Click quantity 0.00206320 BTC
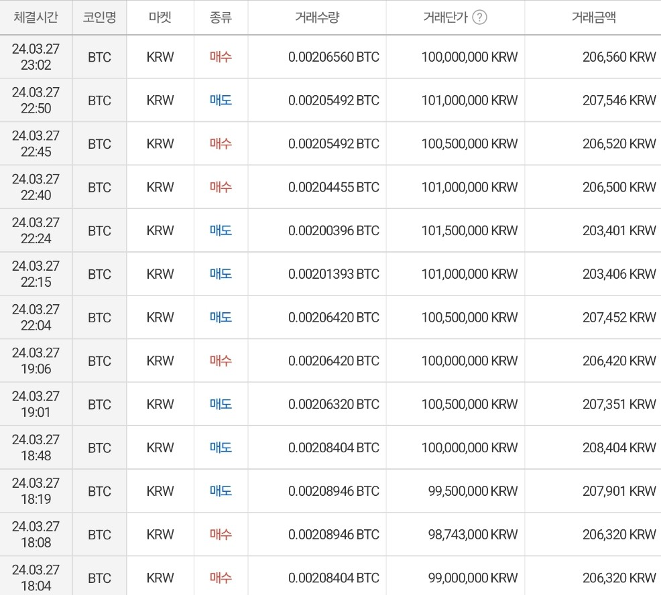This screenshot has height=595, width=661. (334, 404)
